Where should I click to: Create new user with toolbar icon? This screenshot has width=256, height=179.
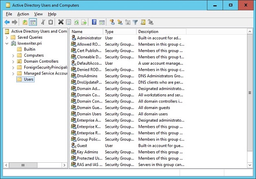tap(112, 22)
